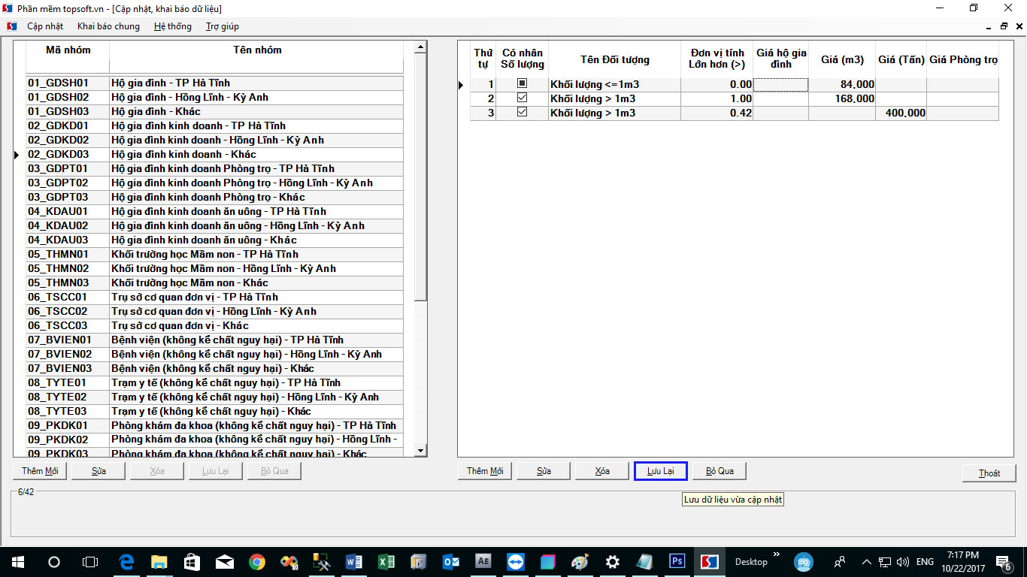This screenshot has height=577, width=1027.
Task: Open Adobe Photoshop from taskbar
Action: click(677, 561)
